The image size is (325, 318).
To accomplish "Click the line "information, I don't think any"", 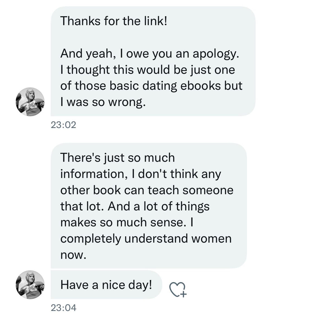I will pyautogui.click(x=141, y=174).
